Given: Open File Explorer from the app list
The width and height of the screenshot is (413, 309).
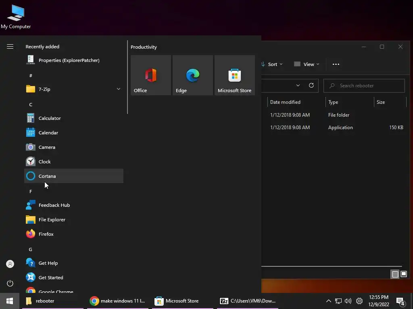Looking at the screenshot, I should click(74, 220).
